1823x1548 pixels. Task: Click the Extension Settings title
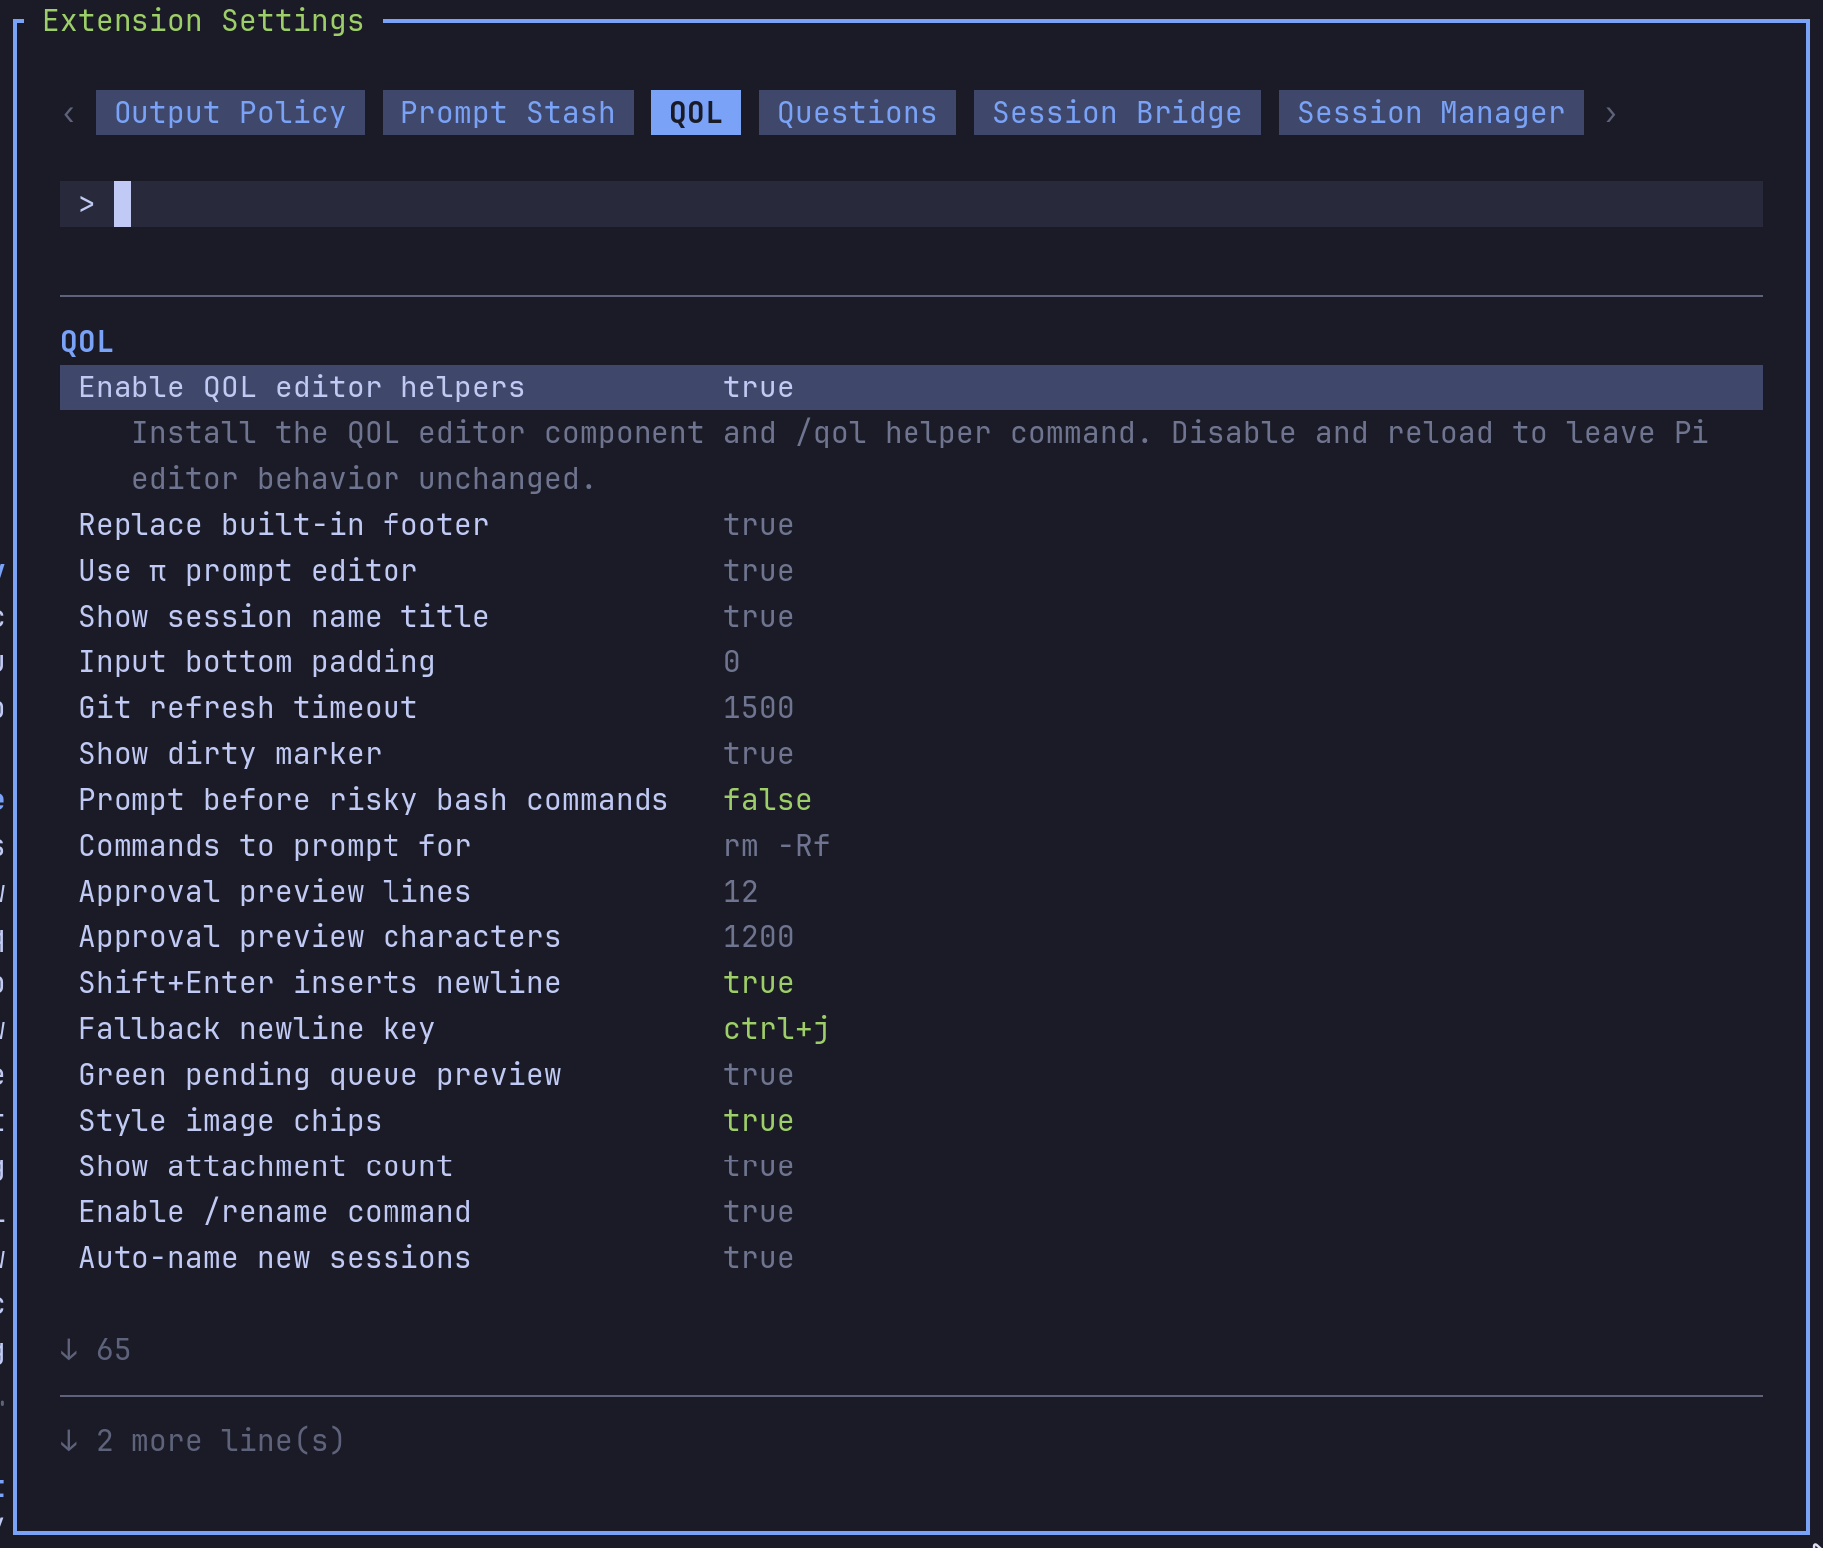[x=203, y=21]
